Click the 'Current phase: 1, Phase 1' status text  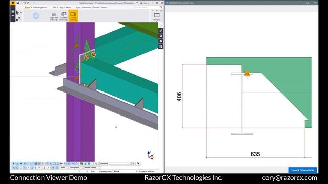point(110,171)
